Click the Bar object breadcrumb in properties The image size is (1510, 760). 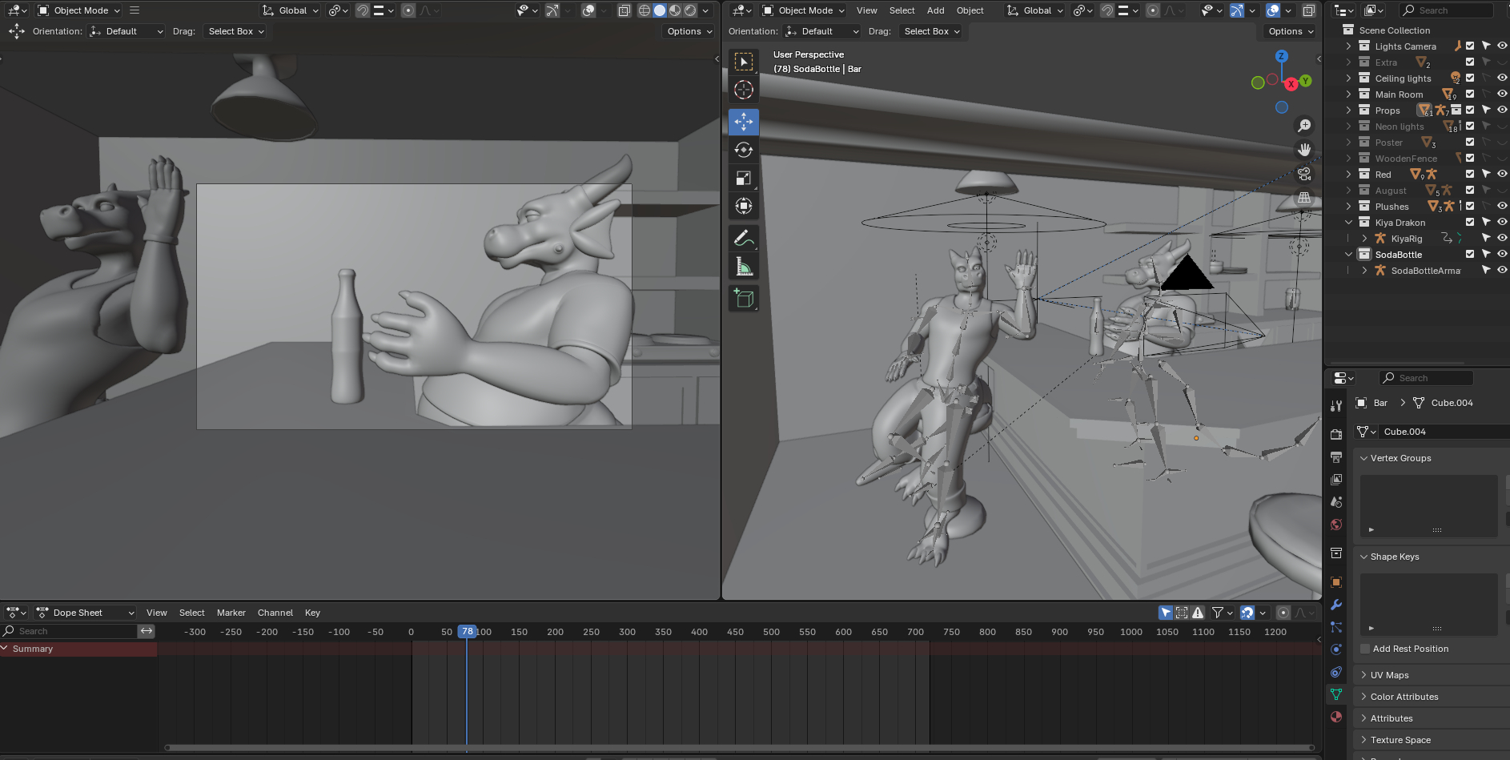click(x=1379, y=403)
